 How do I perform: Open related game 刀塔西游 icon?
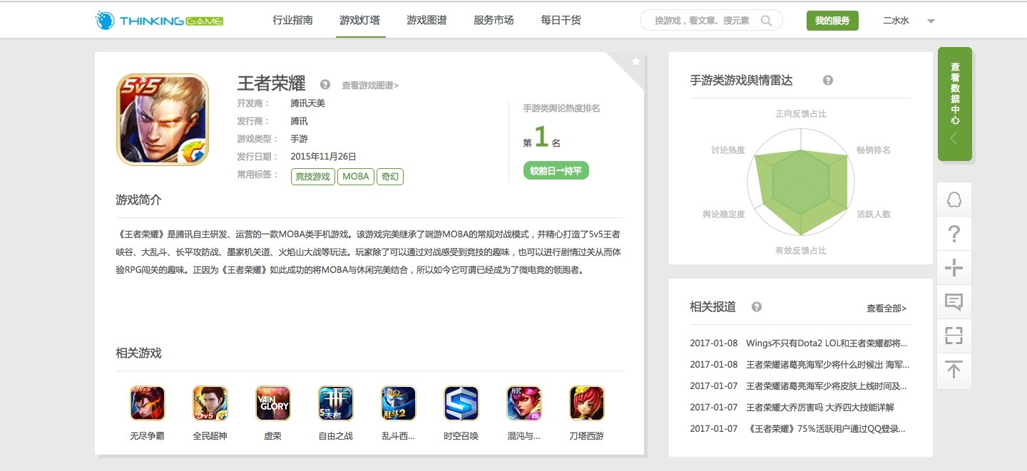(587, 403)
